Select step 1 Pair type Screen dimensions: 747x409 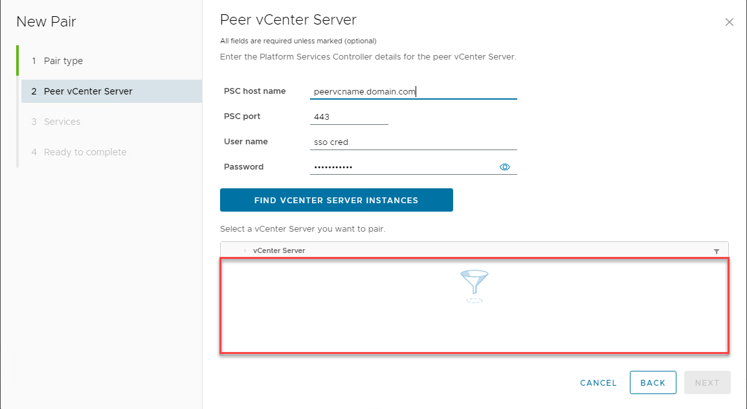(x=111, y=61)
